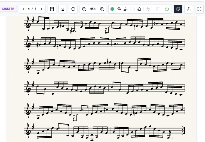205x142 pixels.
Task: Select the eraser tool
Action: pos(139,9)
